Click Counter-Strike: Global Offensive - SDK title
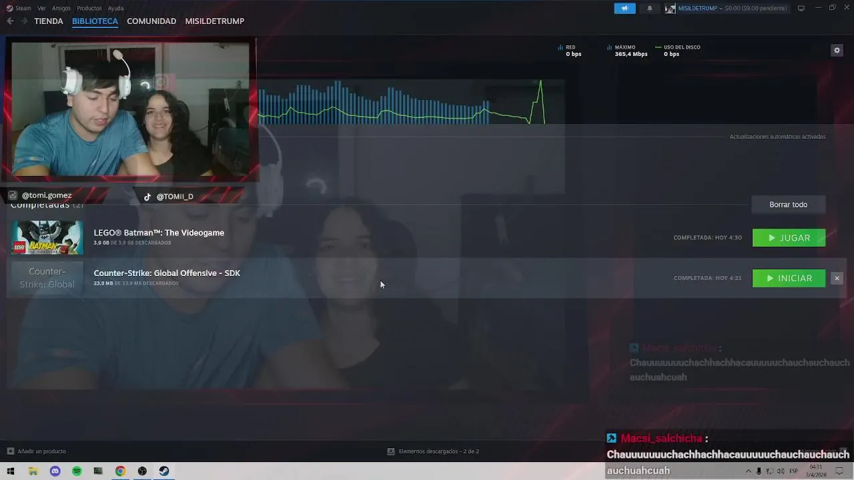854x480 pixels. [167, 273]
